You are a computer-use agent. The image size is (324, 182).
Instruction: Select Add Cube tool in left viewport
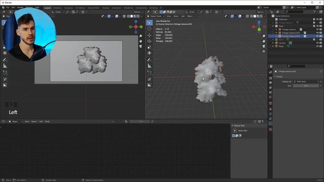pos(5,73)
